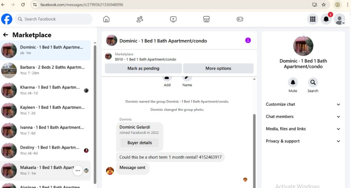The image size is (351, 188).
Task: Click the purple conversation info icon
Action: (x=248, y=40)
